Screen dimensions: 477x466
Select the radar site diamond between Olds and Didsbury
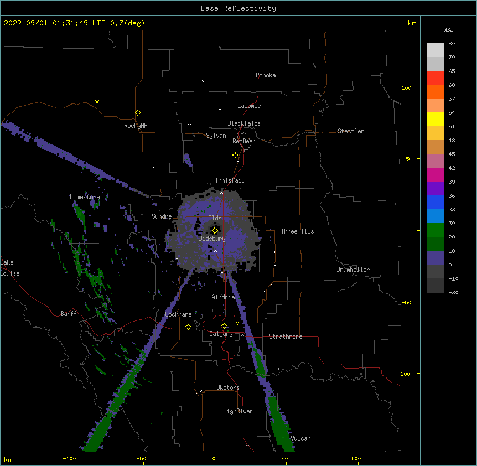[215, 231]
